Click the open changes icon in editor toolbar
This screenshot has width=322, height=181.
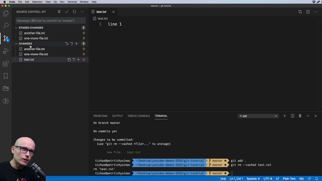[x=300, y=12]
